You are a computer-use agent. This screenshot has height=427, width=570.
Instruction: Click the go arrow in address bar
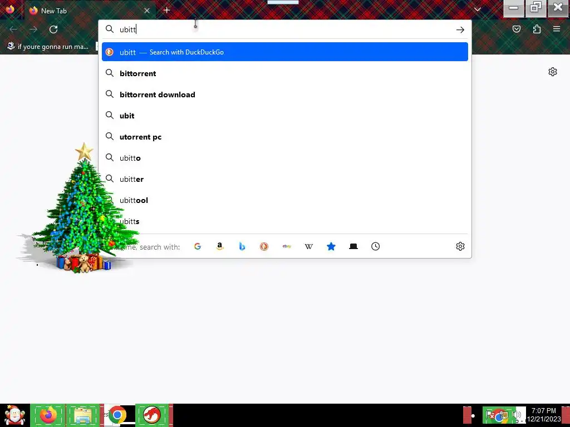460,30
